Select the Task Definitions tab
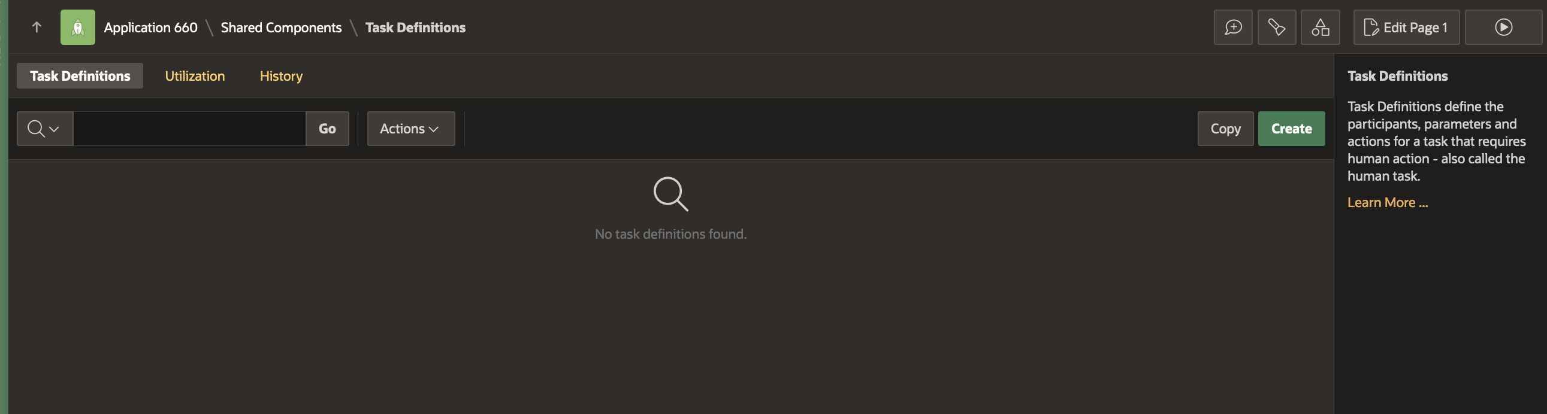 [80, 75]
